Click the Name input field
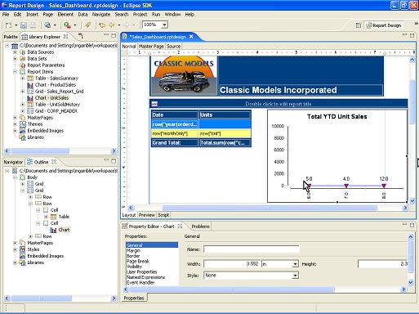The image size is (419, 314). pos(252,249)
